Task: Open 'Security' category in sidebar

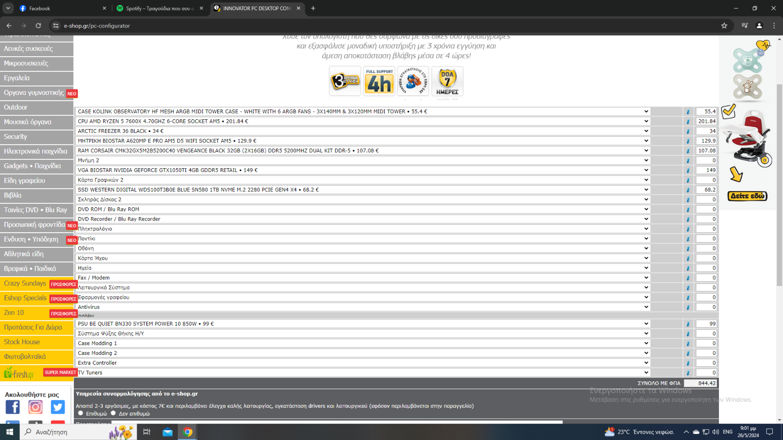Action: 37,137
